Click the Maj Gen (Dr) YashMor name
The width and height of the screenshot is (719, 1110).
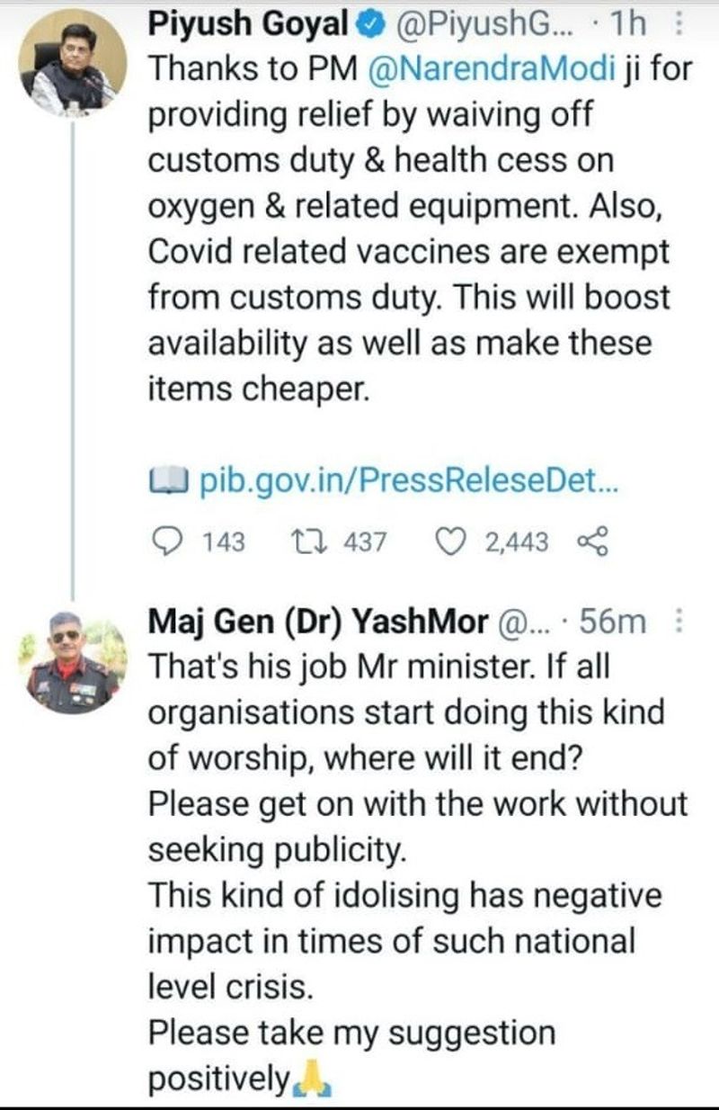point(316,621)
